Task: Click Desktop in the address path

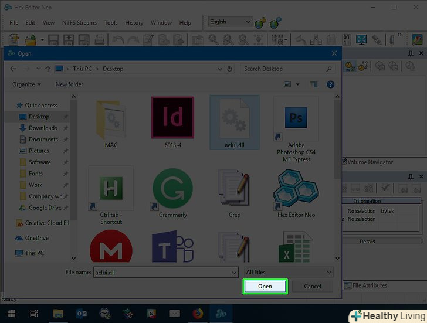Action: pos(113,69)
